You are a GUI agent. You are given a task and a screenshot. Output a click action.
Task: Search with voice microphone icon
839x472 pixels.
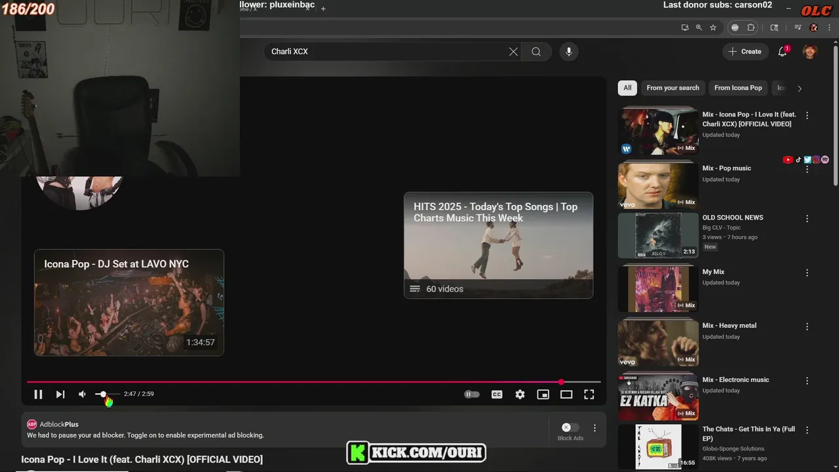pos(569,52)
